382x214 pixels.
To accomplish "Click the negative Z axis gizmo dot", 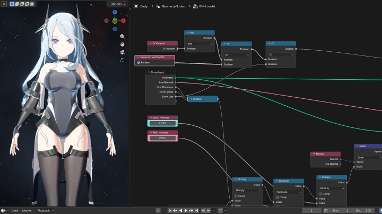I will pyautogui.click(x=115, y=29).
